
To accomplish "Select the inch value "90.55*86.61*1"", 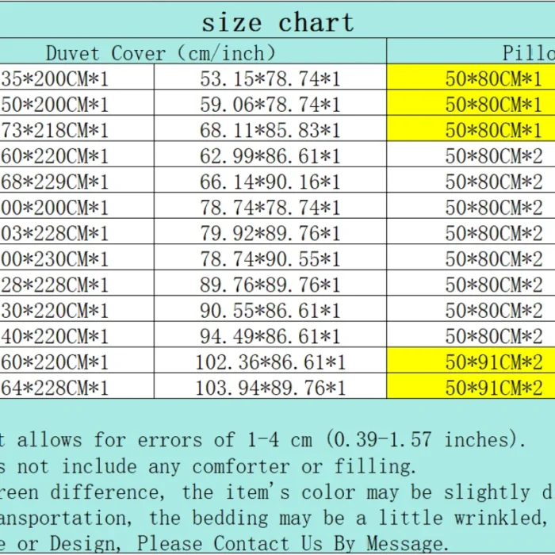I will point(270,311).
